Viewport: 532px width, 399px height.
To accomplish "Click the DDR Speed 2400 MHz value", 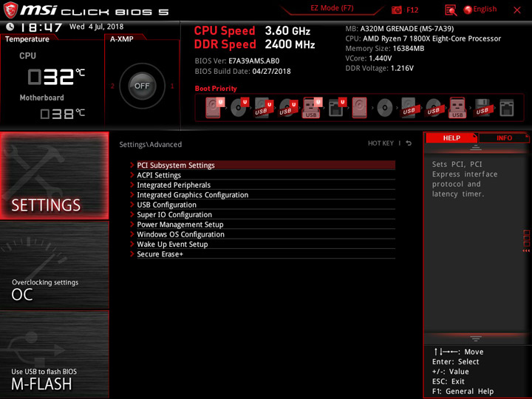I will (290, 44).
